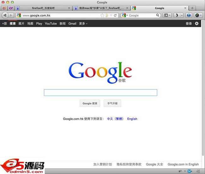Click the Google logo image
The image size is (205, 174).
coord(100,72)
